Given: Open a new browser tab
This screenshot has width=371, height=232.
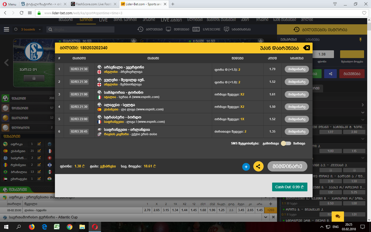Looking at the screenshot, I should click(173, 4).
